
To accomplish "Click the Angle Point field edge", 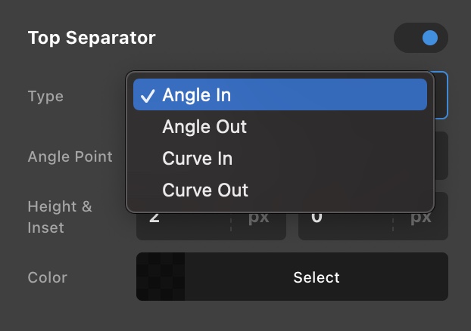I will 441,156.
